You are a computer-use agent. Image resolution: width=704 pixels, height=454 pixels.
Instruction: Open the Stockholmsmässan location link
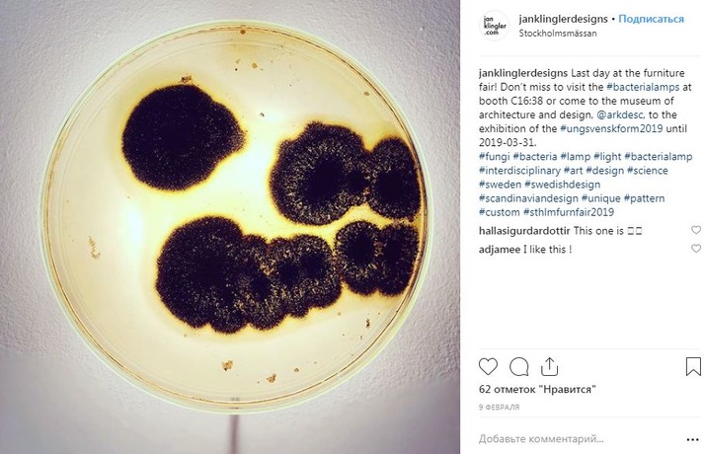pos(558,34)
